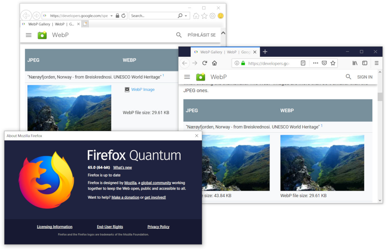
Task: Refresh the page in Internet Explorer
Action: click(123, 15)
